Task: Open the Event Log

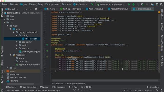Action: (153, 87)
